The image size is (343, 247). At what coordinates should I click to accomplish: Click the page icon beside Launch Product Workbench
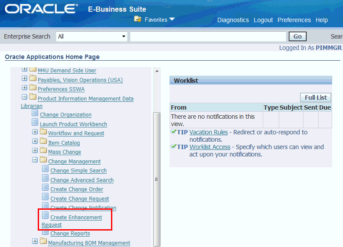coord(35,122)
